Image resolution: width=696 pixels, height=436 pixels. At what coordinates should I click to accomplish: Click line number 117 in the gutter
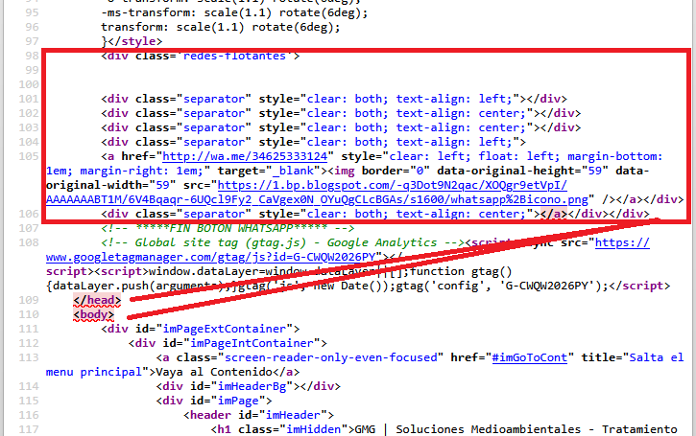click(x=29, y=429)
